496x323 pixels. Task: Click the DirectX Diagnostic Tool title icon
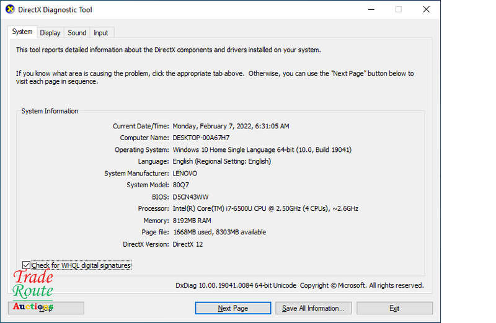click(x=10, y=9)
